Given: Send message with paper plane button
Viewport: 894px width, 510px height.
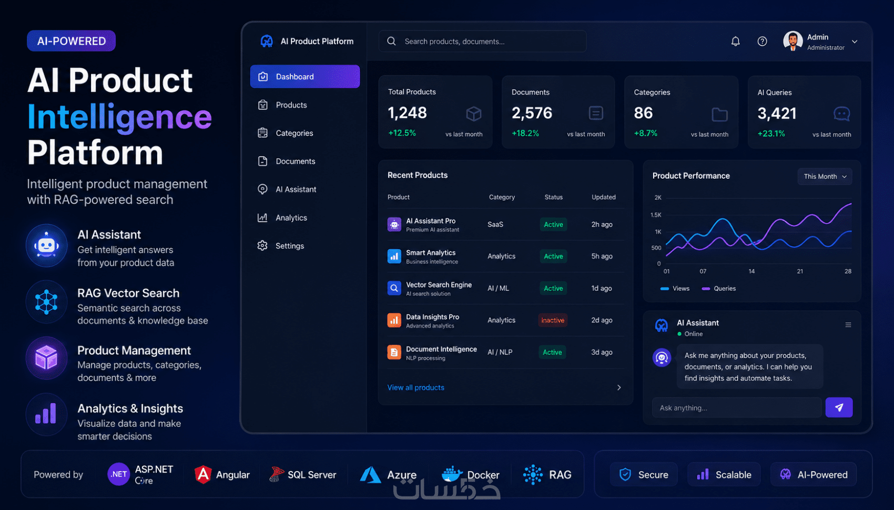Looking at the screenshot, I should pos(839,407).
